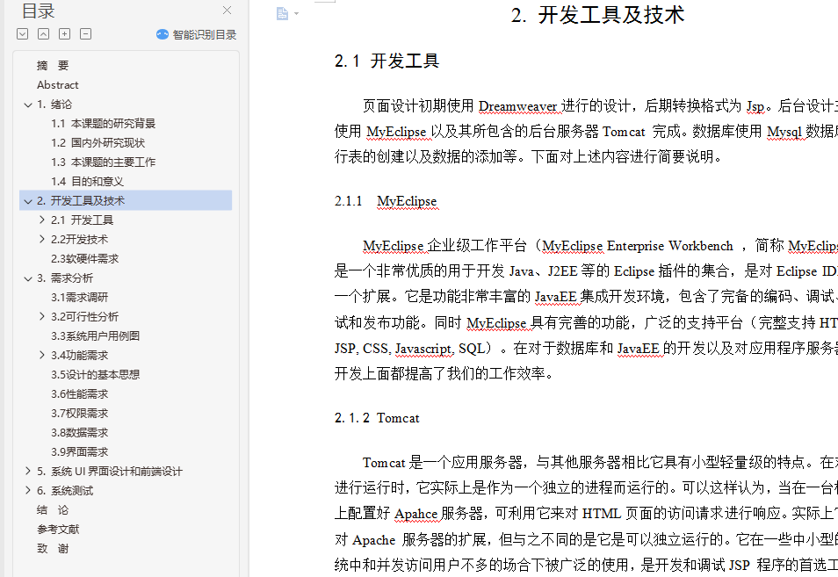
Task: Click the collapse-all-levels up-arrow icon
Action: (x=43, y=34)
